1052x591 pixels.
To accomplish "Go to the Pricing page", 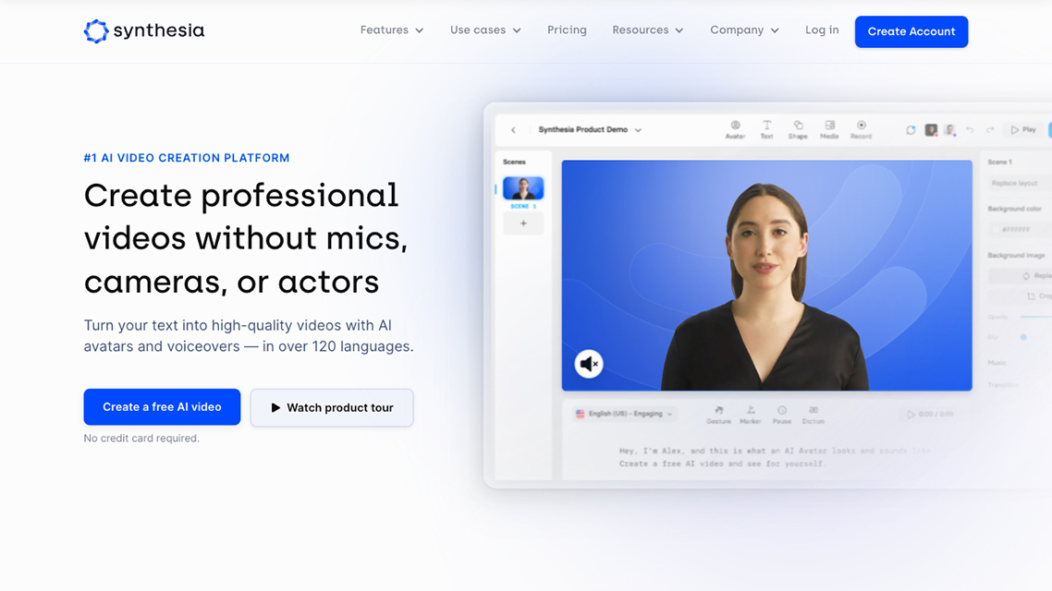I will tap(567, 30).
